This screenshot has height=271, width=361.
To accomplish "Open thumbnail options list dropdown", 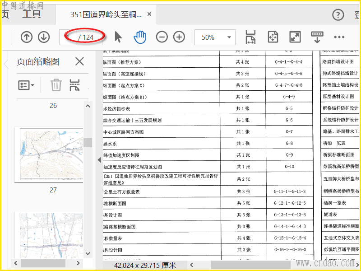I will point(26,85).
